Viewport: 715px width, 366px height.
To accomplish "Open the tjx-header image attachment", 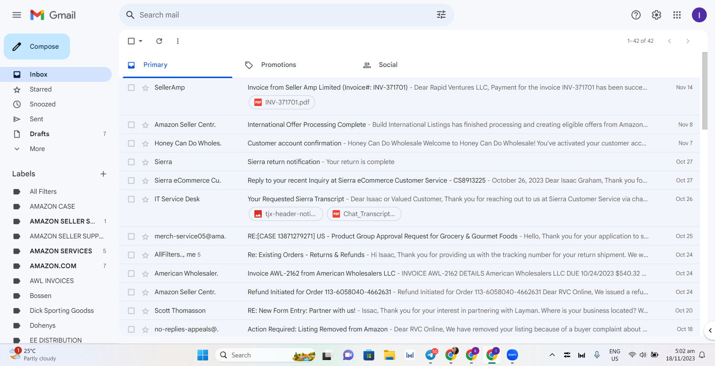I will [286, 214].
